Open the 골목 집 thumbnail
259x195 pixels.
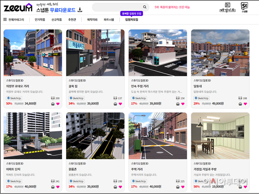tap(95, 53)
